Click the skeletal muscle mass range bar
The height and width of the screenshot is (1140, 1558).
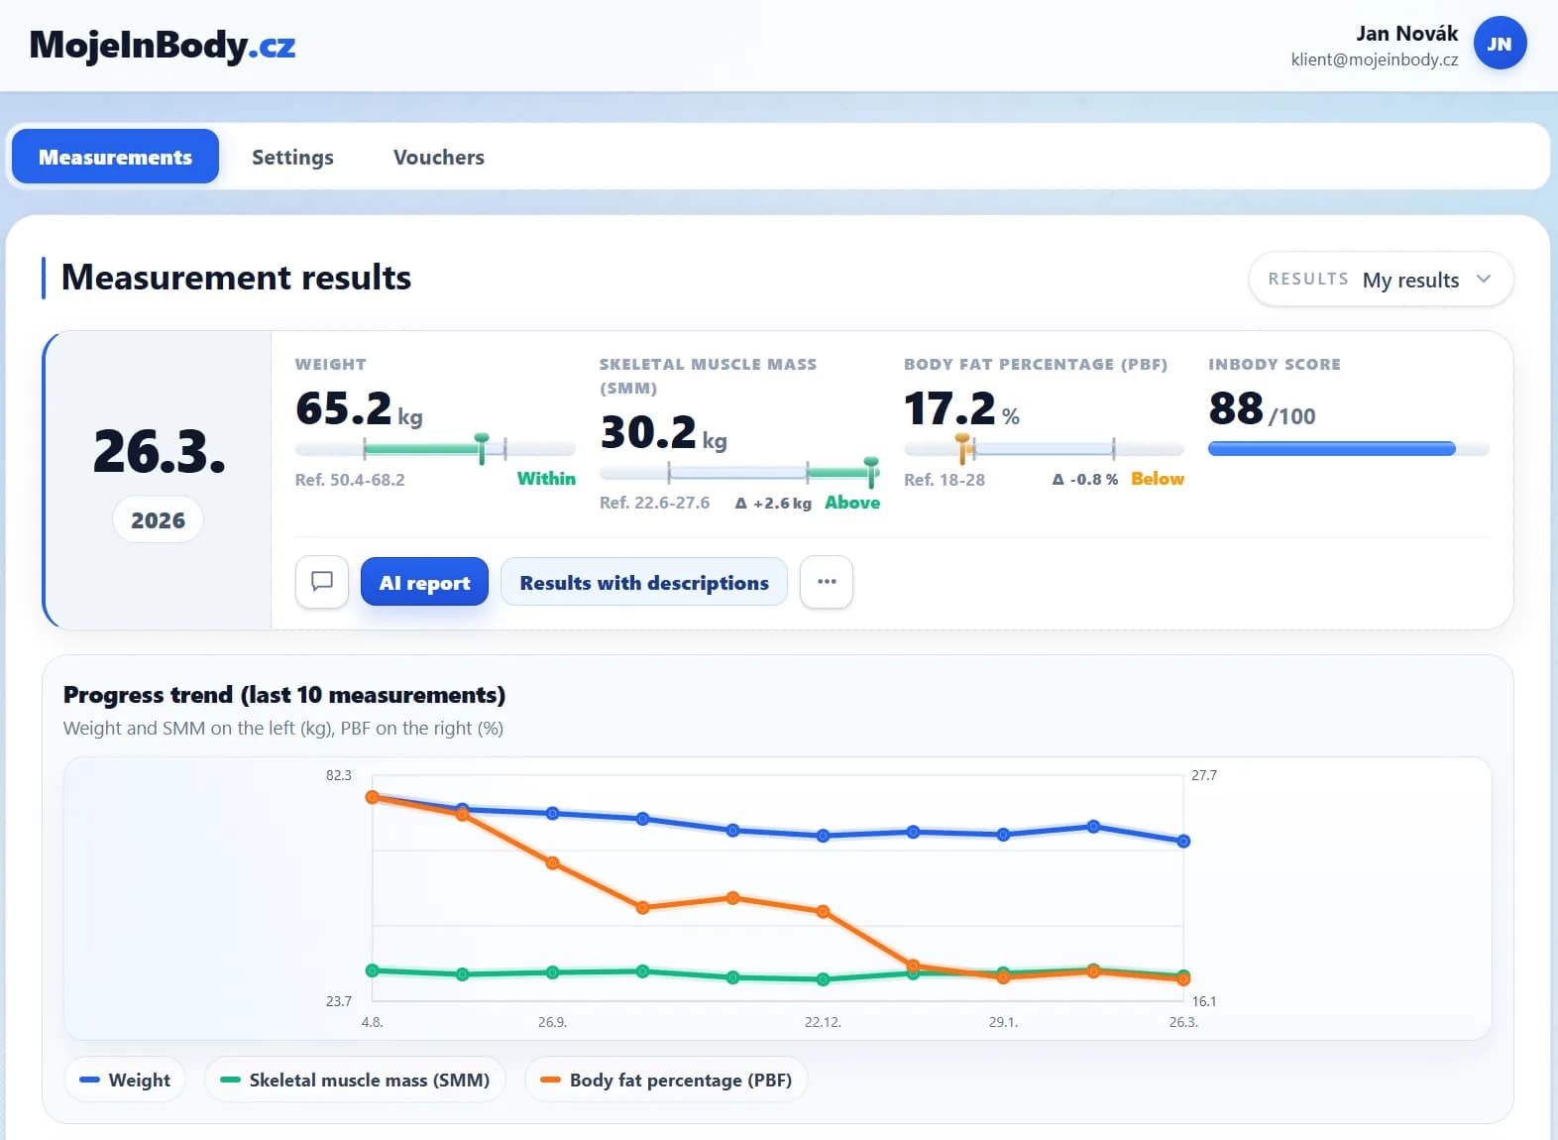coord(739,473)
